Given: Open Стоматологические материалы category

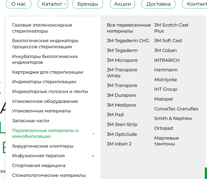Looking at the screenshot, I should 49,175.
